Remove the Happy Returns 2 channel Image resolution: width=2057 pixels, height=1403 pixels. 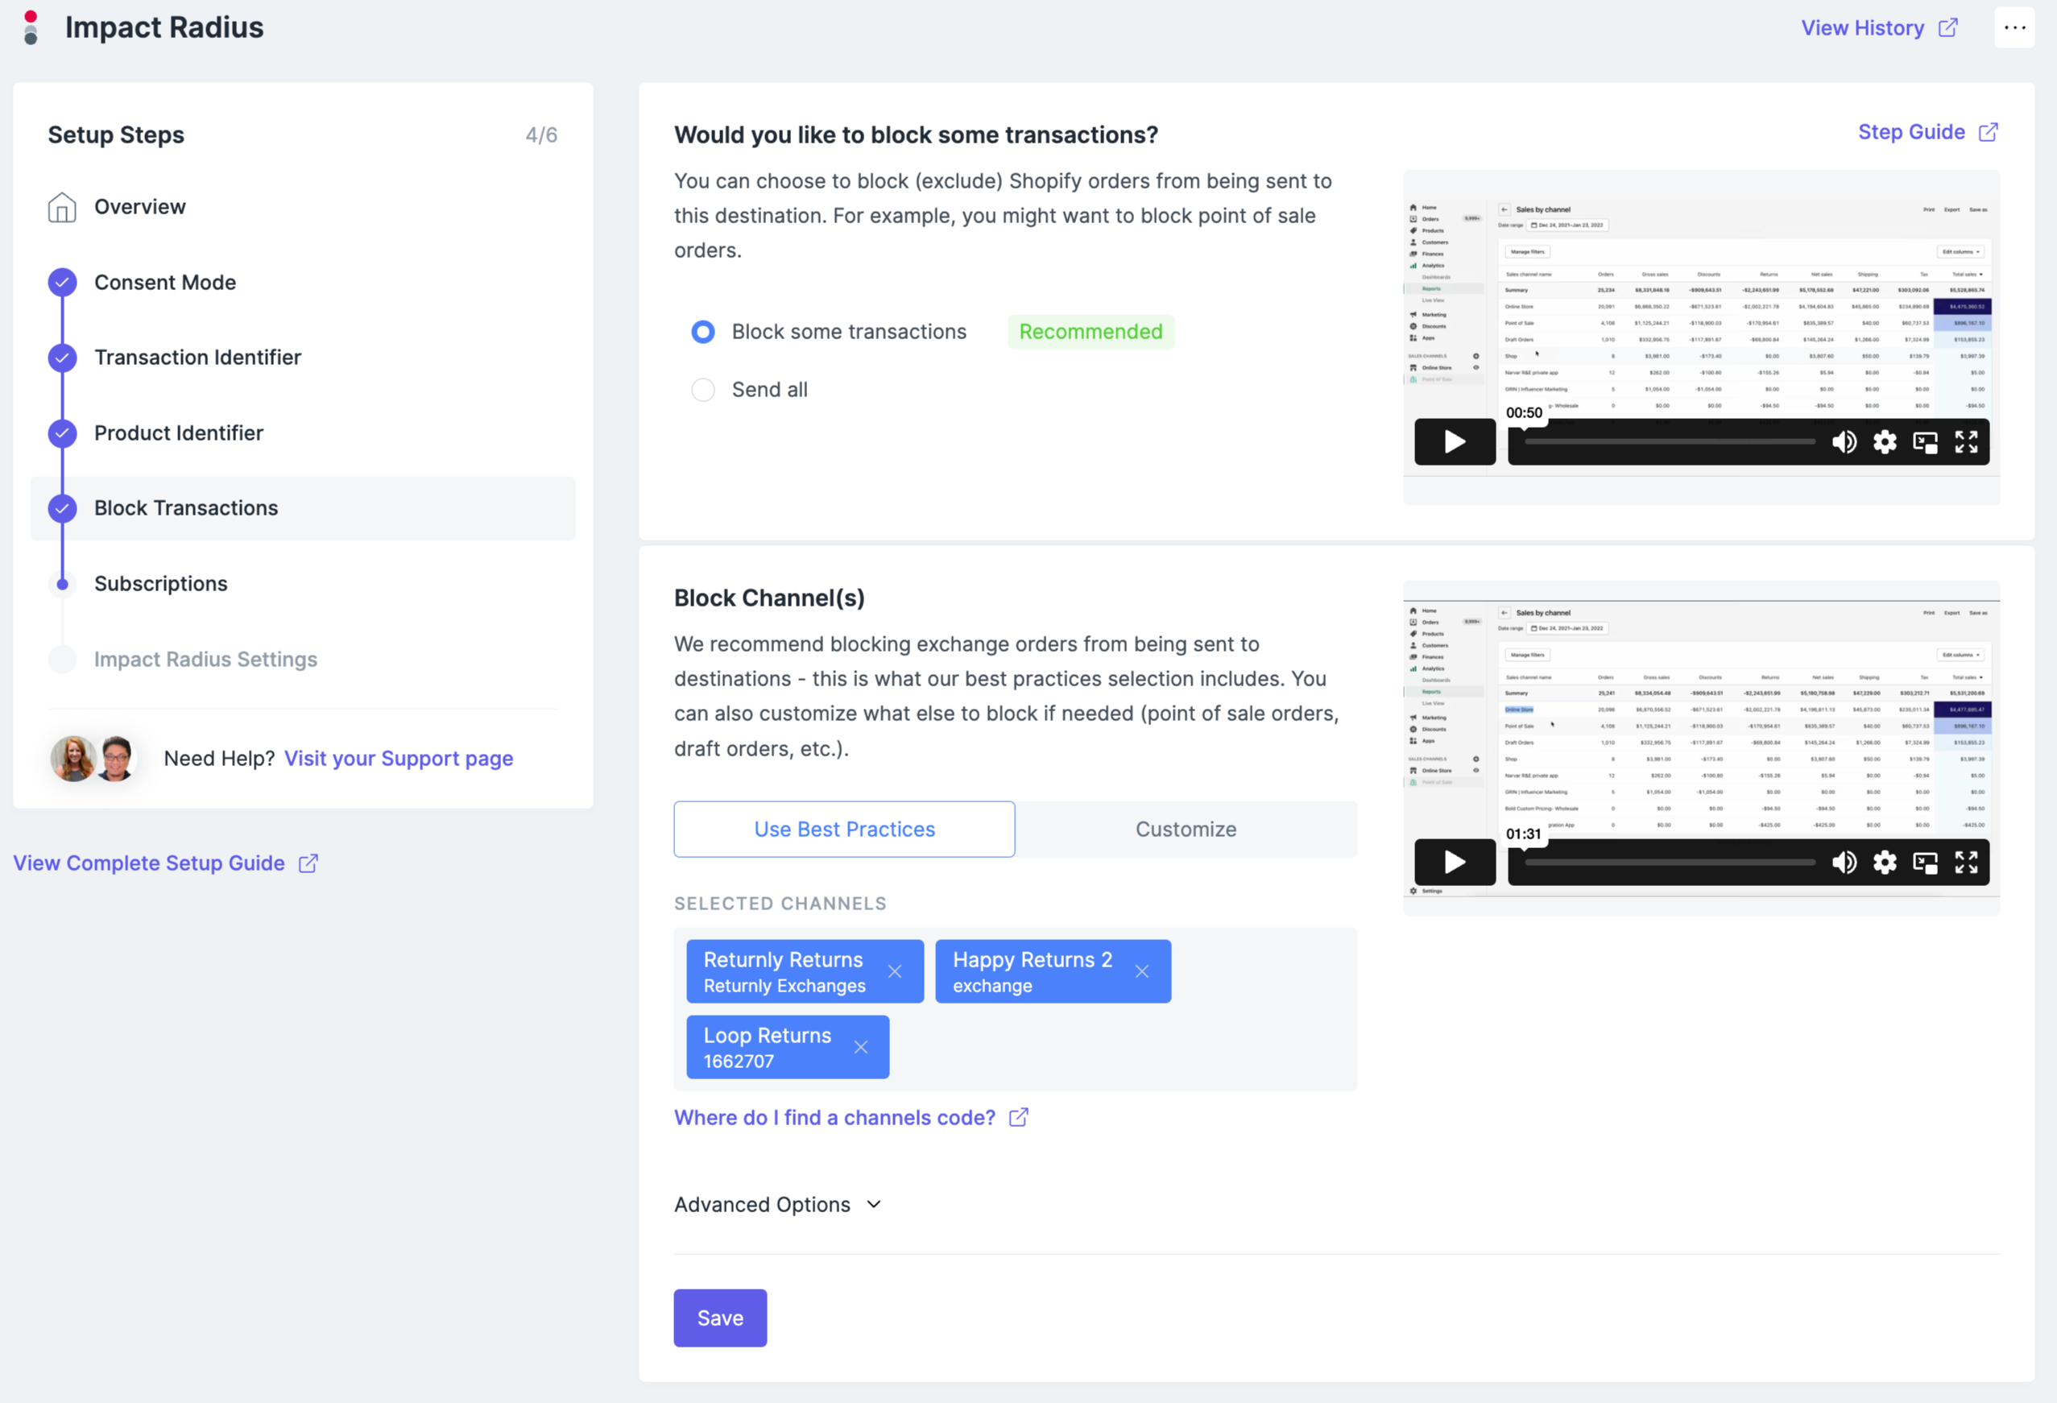pyautogui.click(x=1142, y=971)
